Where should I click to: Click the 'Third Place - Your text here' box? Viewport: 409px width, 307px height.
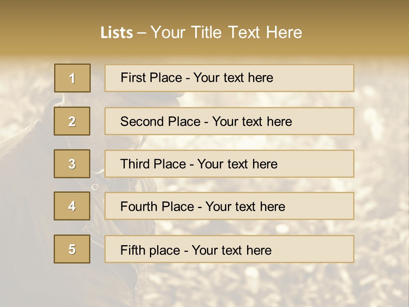[x=229, y=164]
